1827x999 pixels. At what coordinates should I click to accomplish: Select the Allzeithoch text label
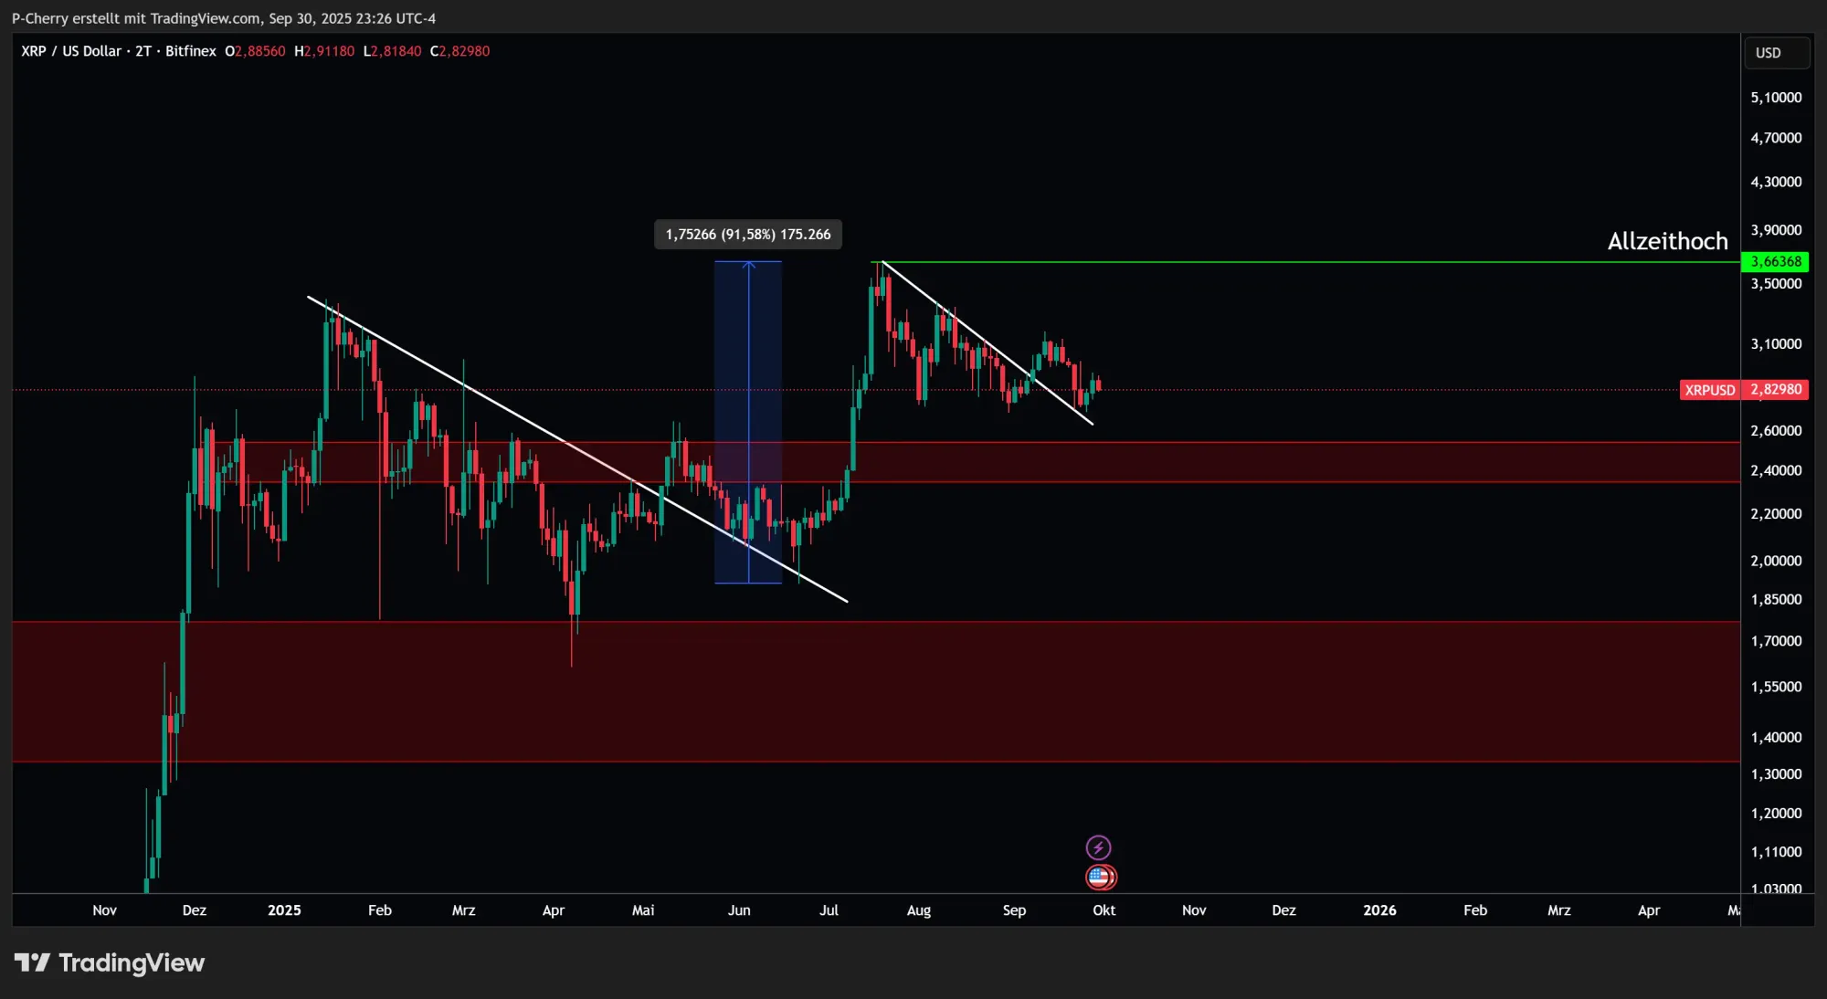tap(1667, 241)
